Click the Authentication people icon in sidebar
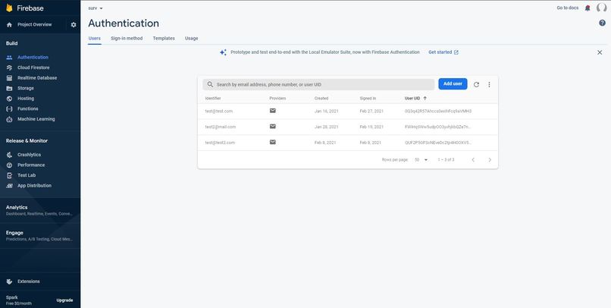 9,58
